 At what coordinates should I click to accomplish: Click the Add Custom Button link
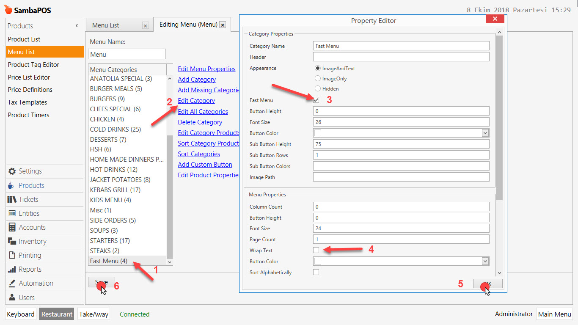tap(205, 165)
